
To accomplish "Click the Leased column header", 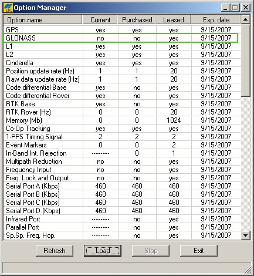I will [x=174, y=20].
